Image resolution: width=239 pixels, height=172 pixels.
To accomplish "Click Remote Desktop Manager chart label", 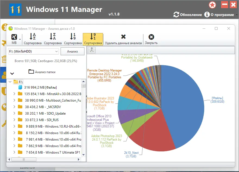I will [x=104, y=75].
